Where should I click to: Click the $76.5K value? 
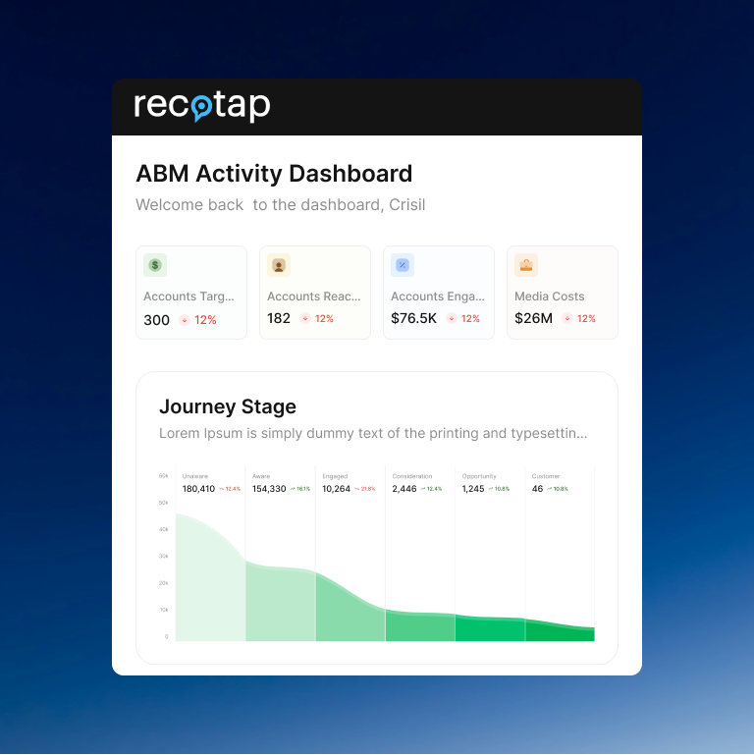point(414,318)
